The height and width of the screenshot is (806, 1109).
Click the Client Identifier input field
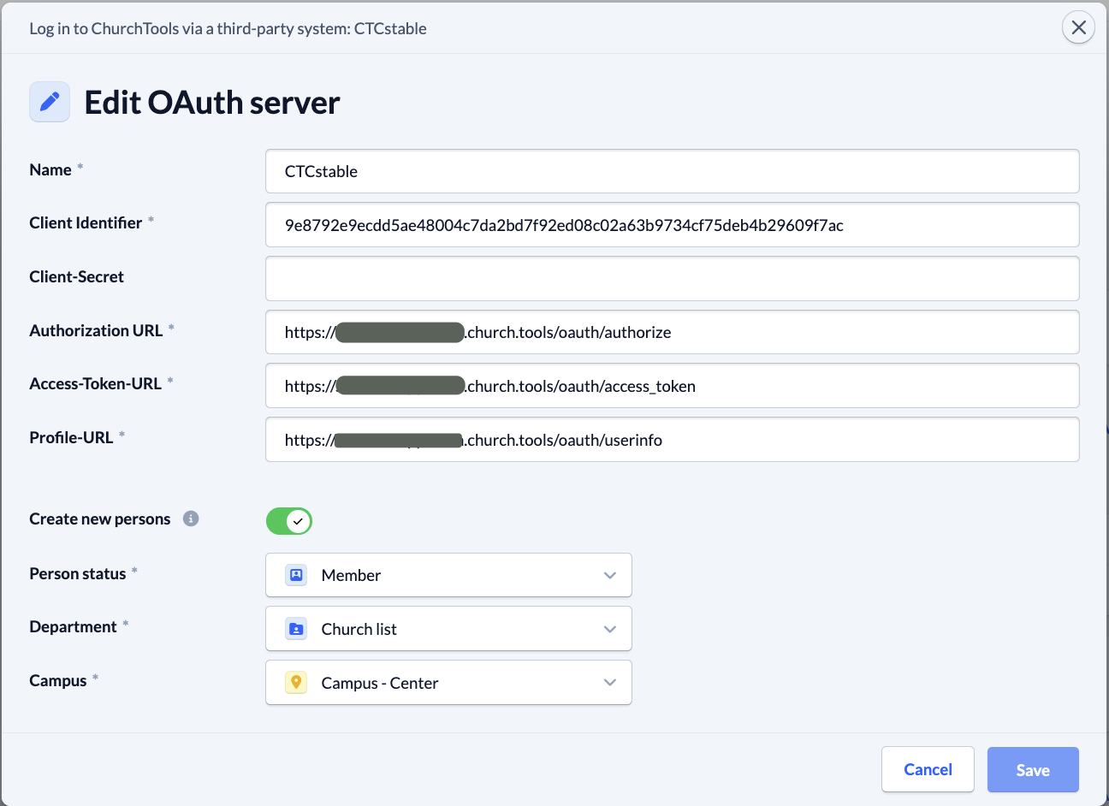click(672, 225)
